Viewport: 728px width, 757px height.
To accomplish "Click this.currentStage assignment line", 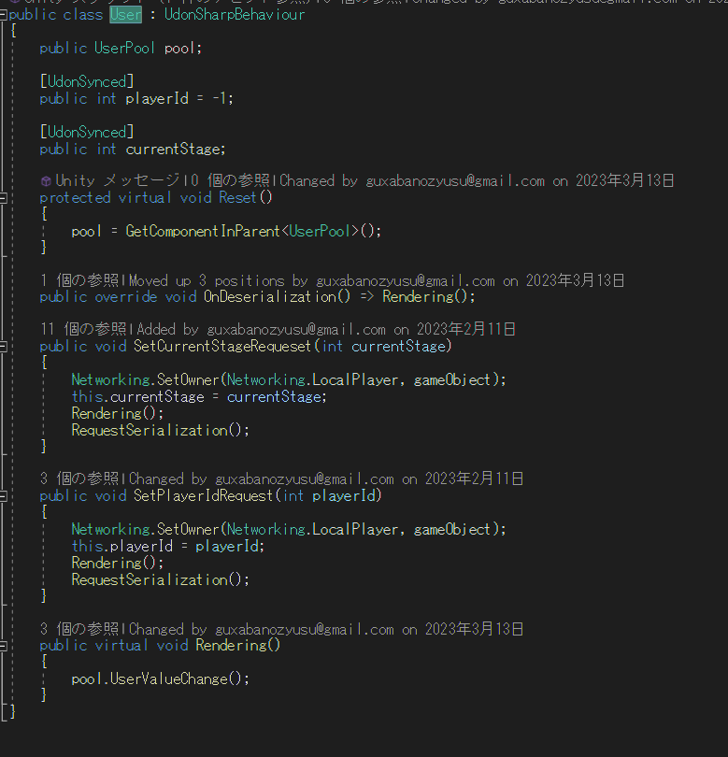I will [x=199, y=397].
